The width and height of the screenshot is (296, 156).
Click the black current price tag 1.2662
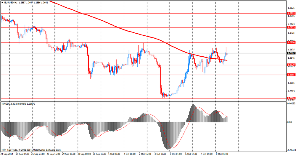[291, 53]
